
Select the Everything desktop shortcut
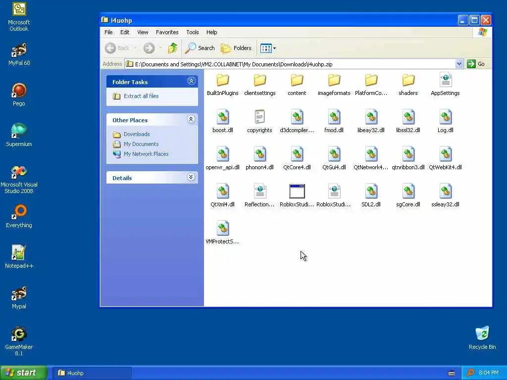pyautogui.click(x=19, y=216)
